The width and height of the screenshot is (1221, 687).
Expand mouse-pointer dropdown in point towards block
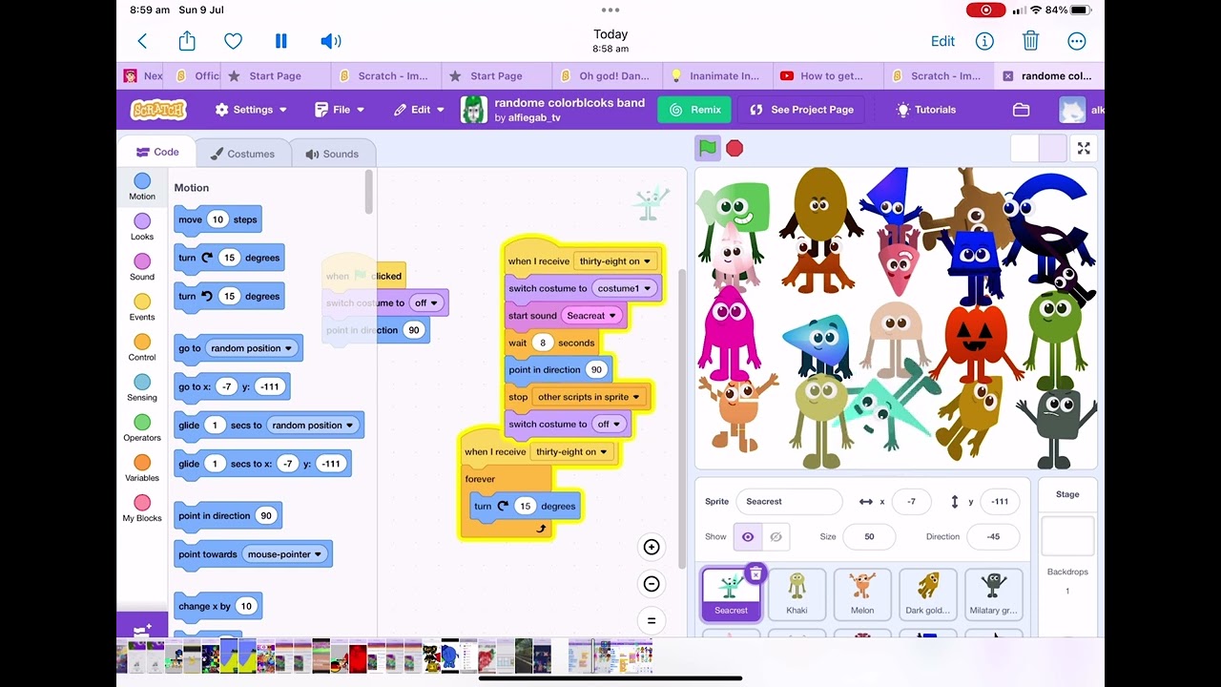(285, 554)
